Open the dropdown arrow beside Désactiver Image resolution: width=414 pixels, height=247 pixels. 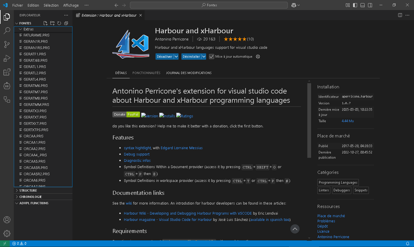176,57
